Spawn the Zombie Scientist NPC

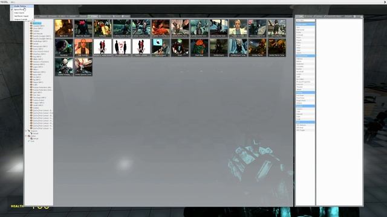tap(64, 67)
